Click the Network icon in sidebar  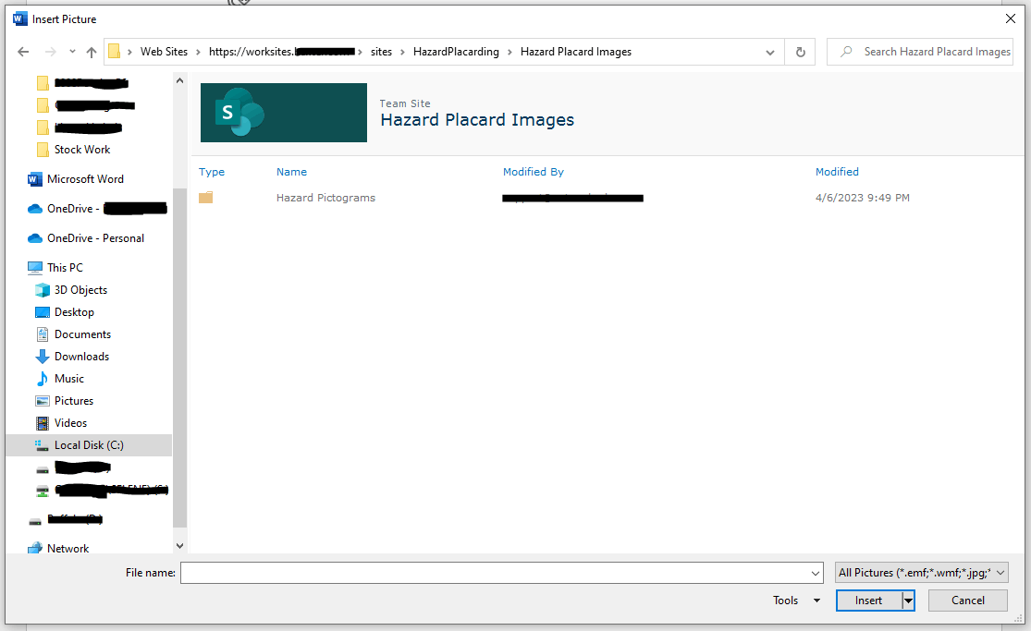35,549
